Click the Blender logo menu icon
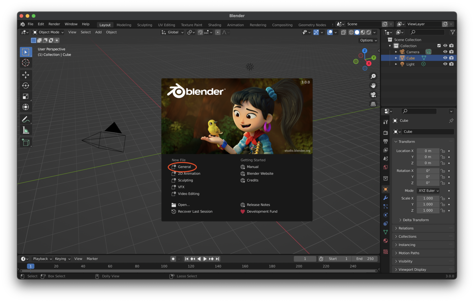The width and height of the screenshot is (474, 302). [22, 24]
